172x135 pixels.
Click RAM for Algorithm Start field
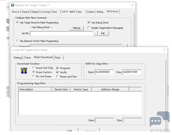[104, 72]
